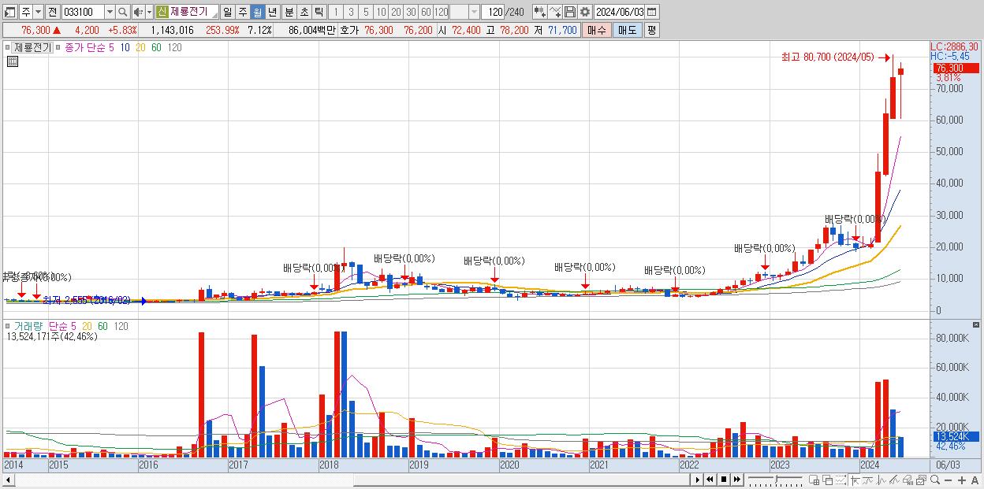984x489 pixels.
Task: Expand speaker options dropdown arrow
Action: 149,12
